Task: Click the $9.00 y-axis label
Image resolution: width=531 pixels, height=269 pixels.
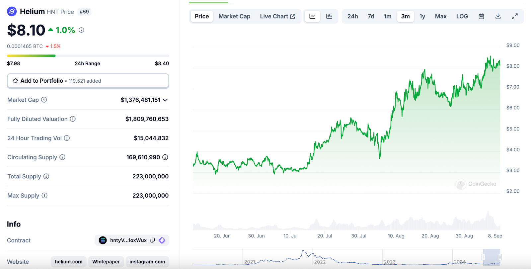Action: (513, 45)
